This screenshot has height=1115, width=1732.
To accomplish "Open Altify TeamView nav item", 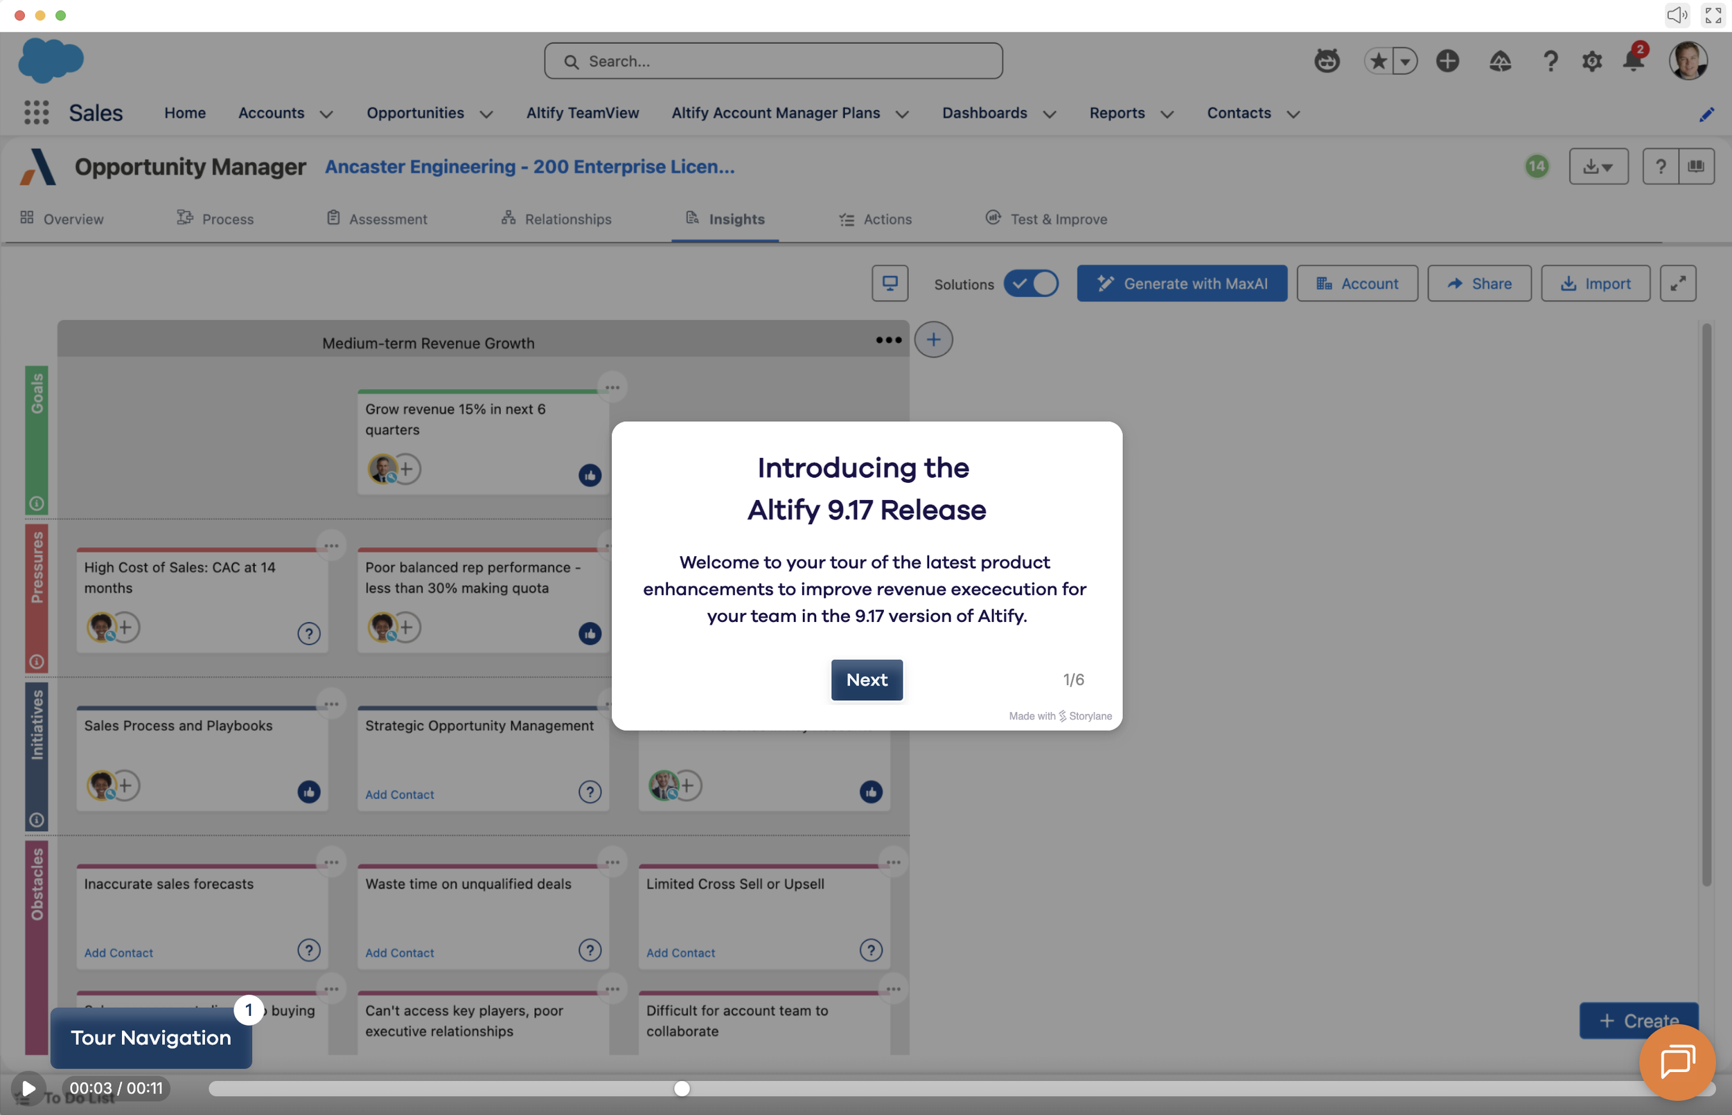I will 582,113.
